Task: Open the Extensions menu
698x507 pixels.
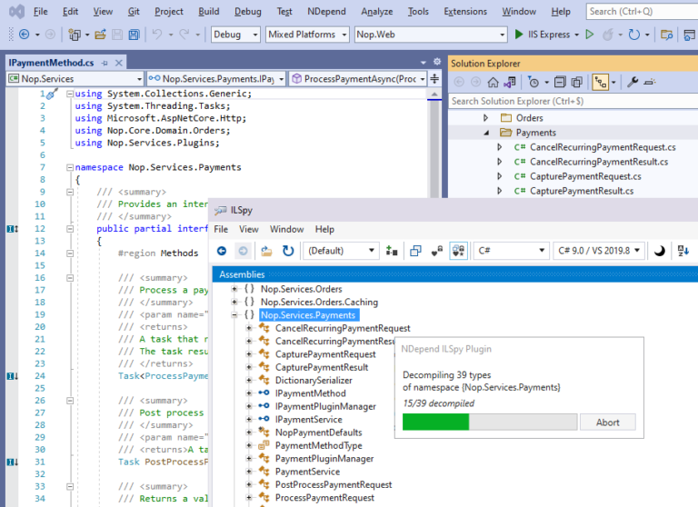Action: pos(465,12)
